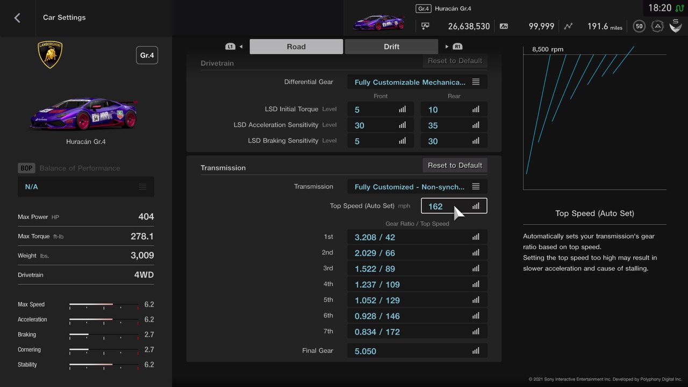Switch to the Road settings tab
The width and height of the screenshot is (688, 387).
[x=296, y=47]
